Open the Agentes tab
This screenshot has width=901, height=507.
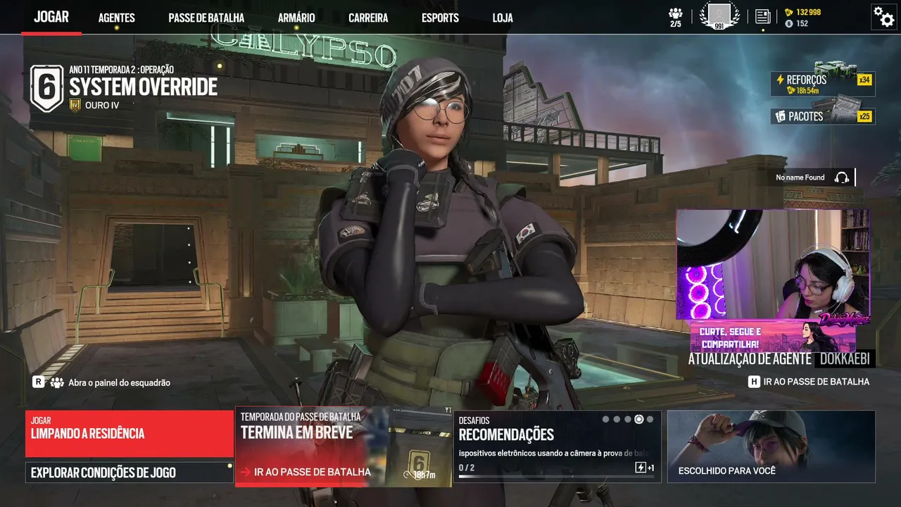pyautogui.click(x=117, y=18)
